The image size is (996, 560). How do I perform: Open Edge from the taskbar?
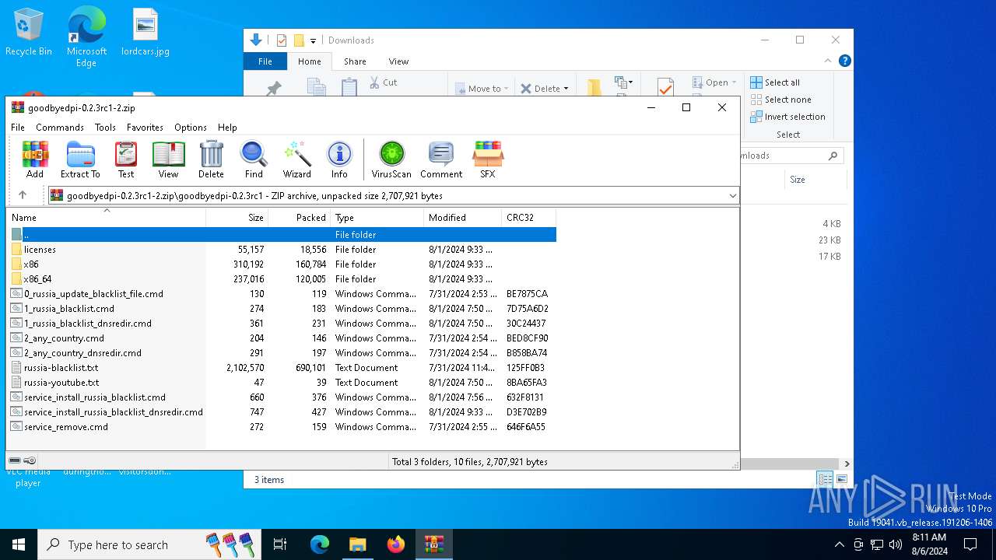point(320,544)
